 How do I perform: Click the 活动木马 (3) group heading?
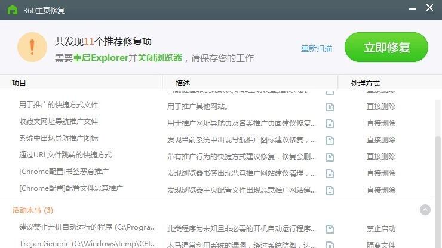pos(33,210)
